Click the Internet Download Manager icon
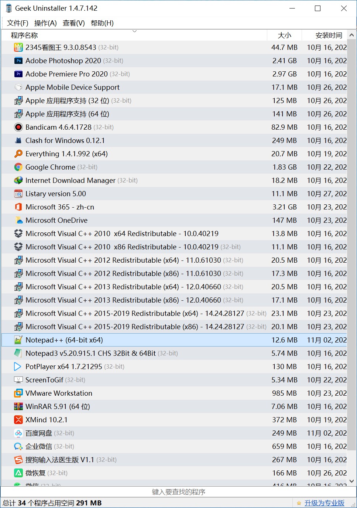The height and width of the screenshot is (508, 357). tap(18, 180)
